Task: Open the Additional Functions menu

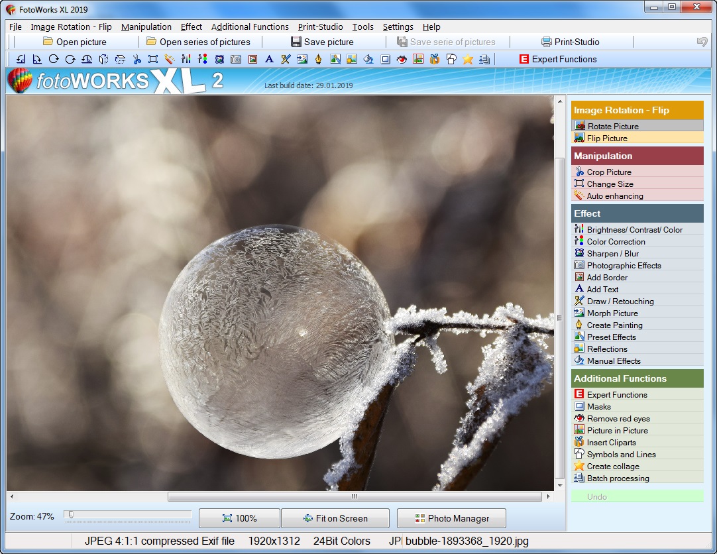Action: (250, 27)
